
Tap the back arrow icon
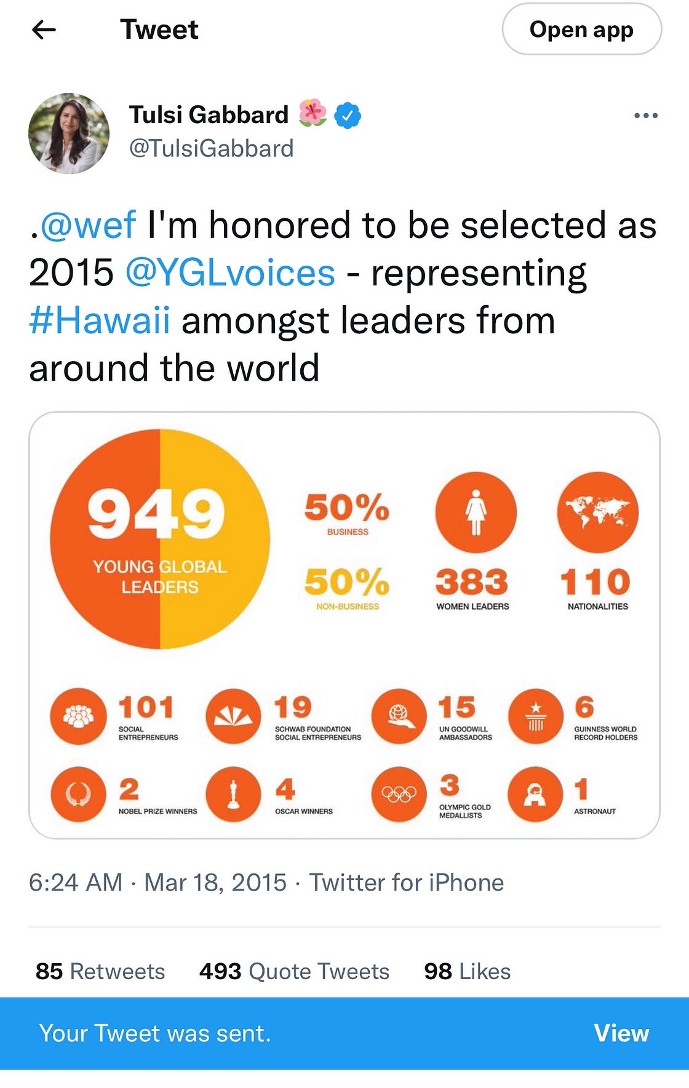[x=44, y=30]
